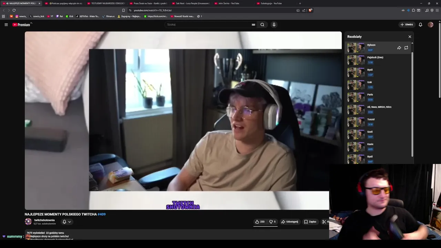Switch to 'Przez Świat na Fazie' tab
Screen dimensions: 441x248
click(x=148, y=3)
